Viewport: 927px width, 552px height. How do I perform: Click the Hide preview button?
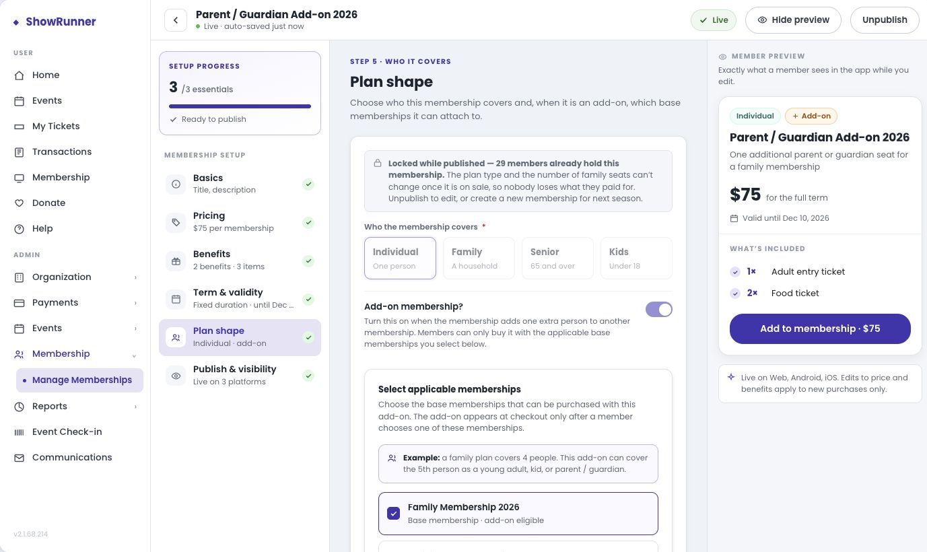coord(793,20)
